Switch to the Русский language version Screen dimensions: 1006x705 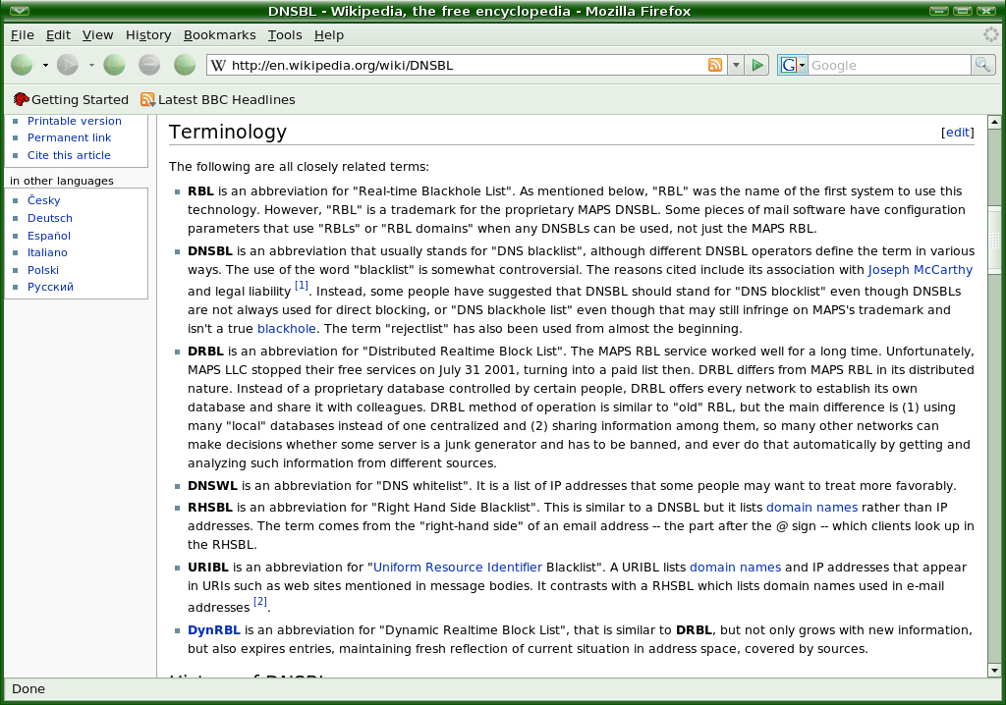point(50,287)
